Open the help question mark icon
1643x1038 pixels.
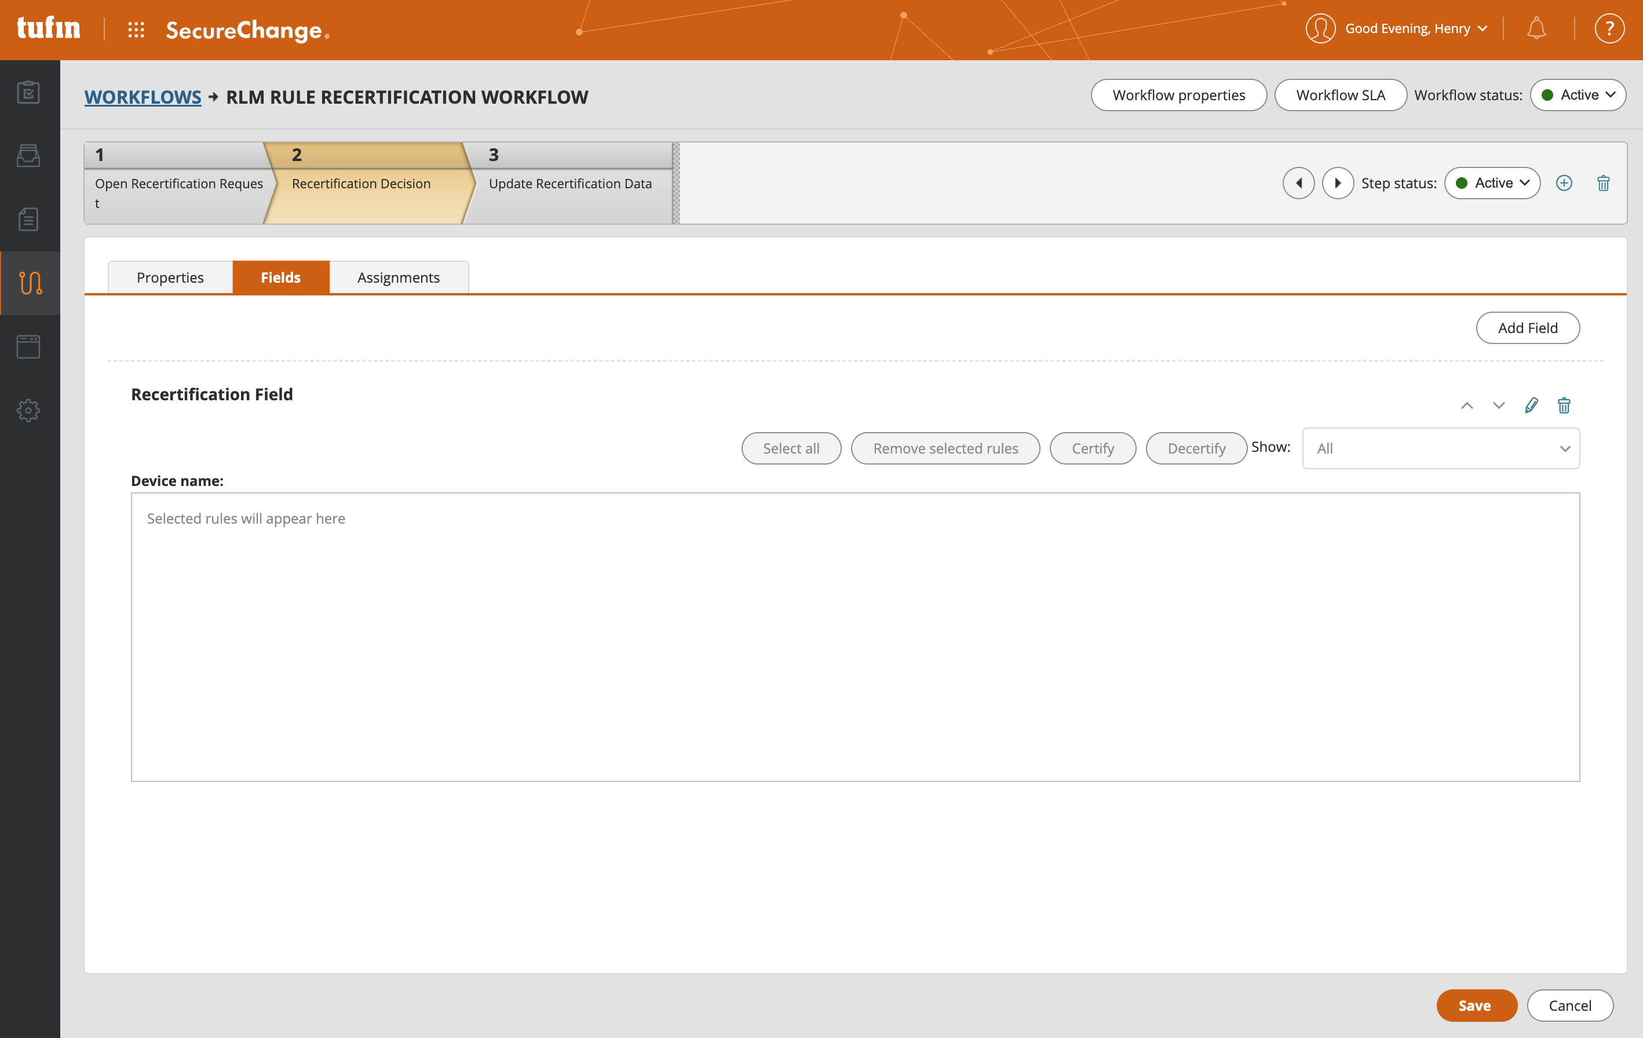point(1609,28)
